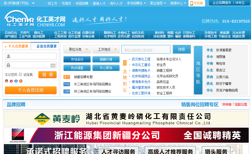Open the HR专区 link
Image resolution: width=251 pixels, height=154 pixels.
click(x=240, y=3)
